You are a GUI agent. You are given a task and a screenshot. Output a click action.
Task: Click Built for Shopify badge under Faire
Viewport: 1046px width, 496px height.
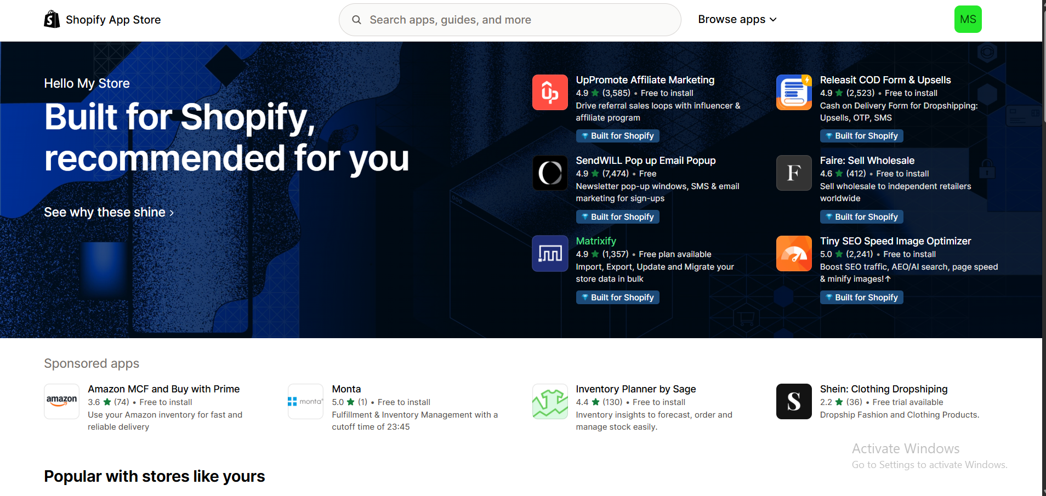(862, 216)
